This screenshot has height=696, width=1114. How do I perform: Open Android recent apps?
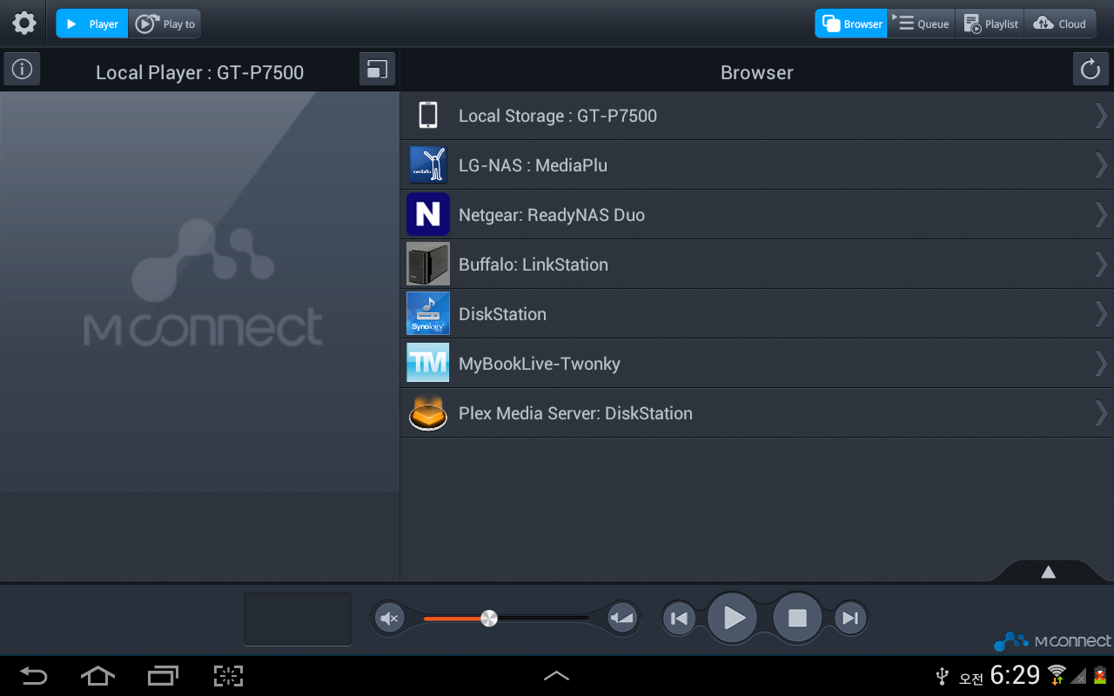[163, 675]
